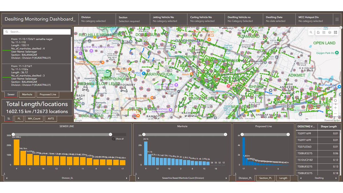Click Show all in Sewer Line chart

120,139
